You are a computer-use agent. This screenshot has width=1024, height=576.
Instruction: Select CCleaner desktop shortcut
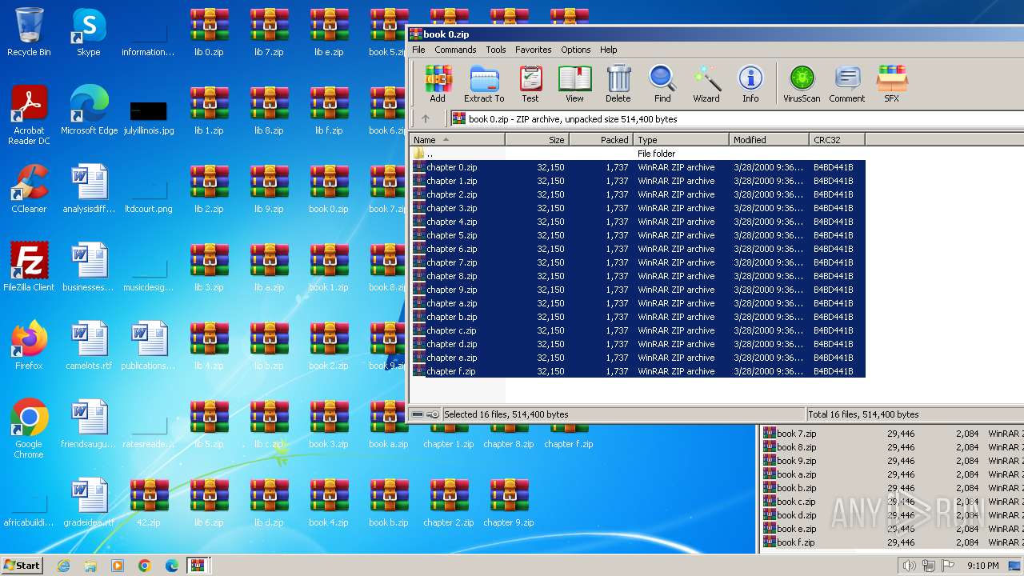(29, 189)
